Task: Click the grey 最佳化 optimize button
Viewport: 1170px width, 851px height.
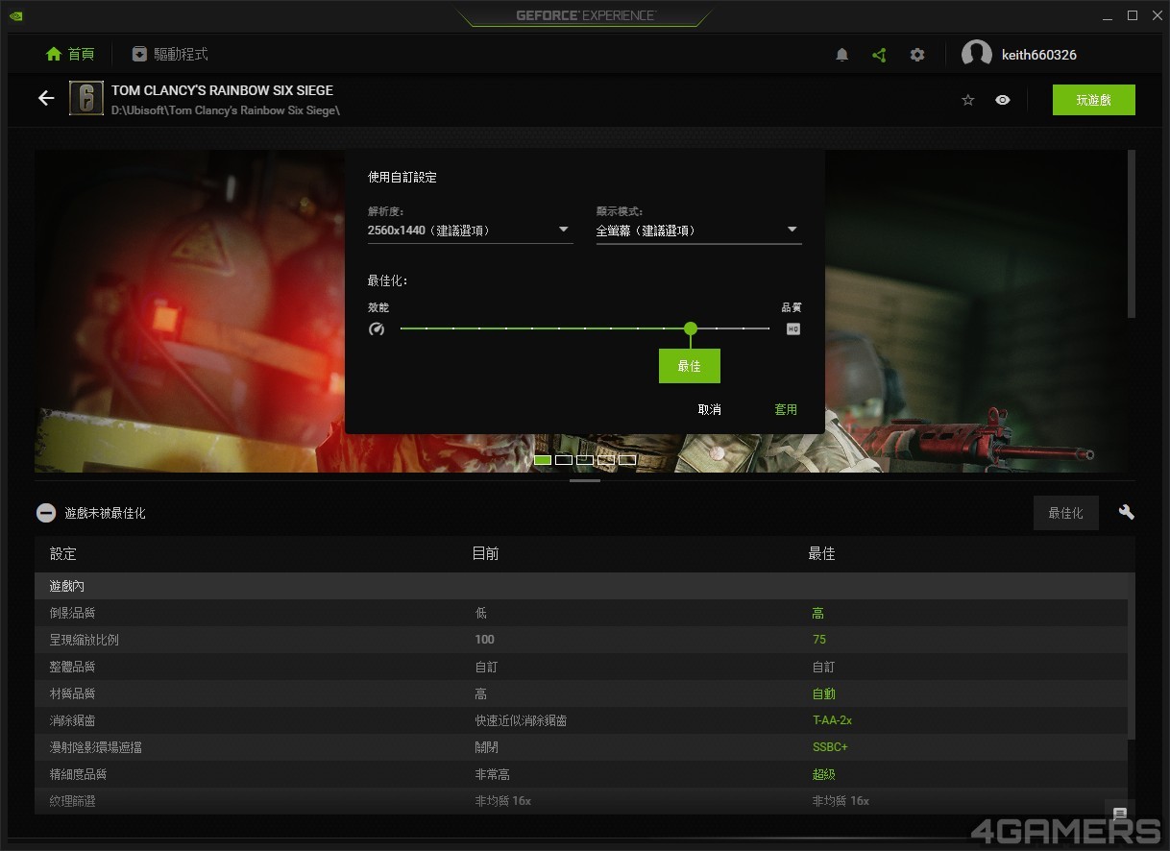Action: click(x=1066, y=513)
